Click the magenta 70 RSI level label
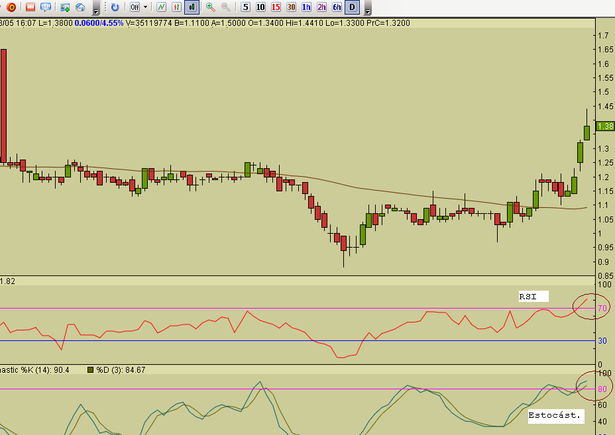This screenshot has width=615, height=435. pyautogui.click(x=602, y=308)
